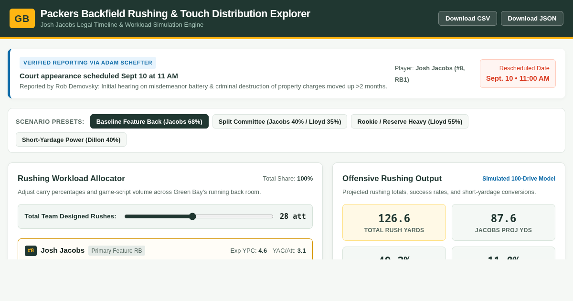Screen dimensions: 573x301
Task: Select Baseline Feature Back (Jacobs 68%) preset
Action: pos(149,121)
